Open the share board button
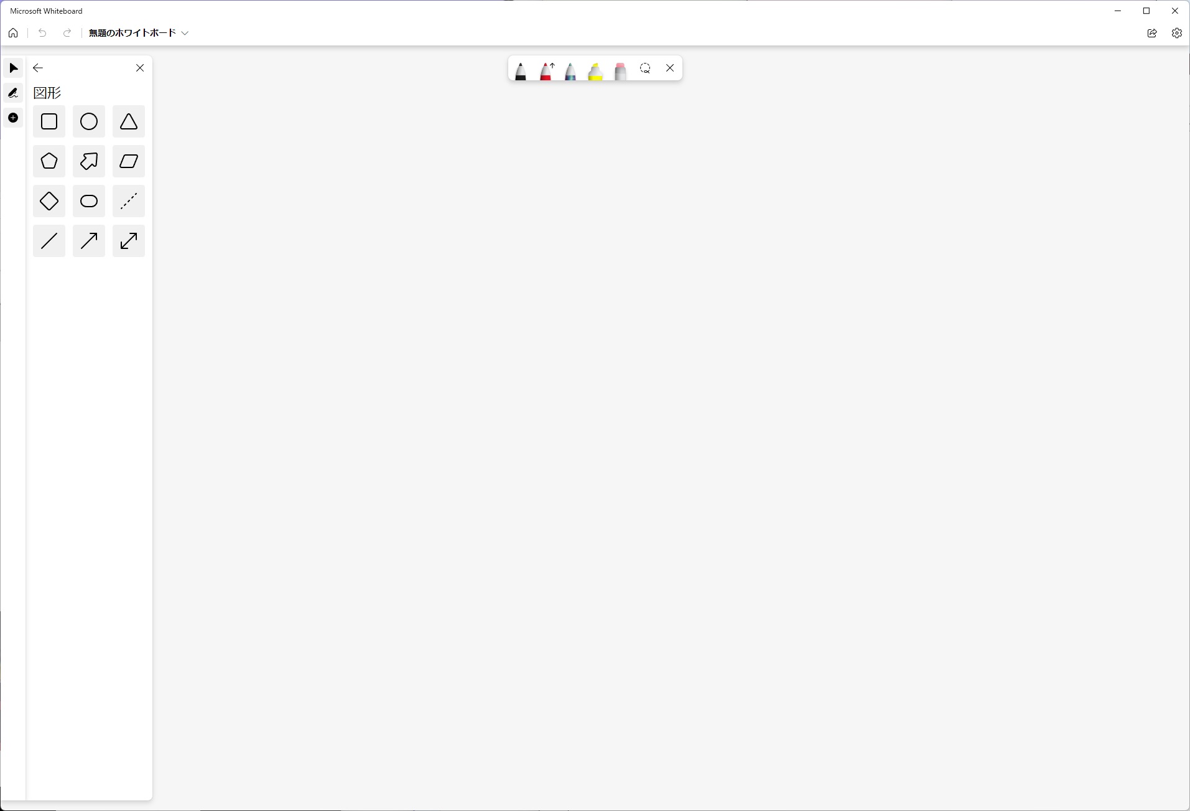This screenshot has width=1190, height=811. click(1152, 33)
